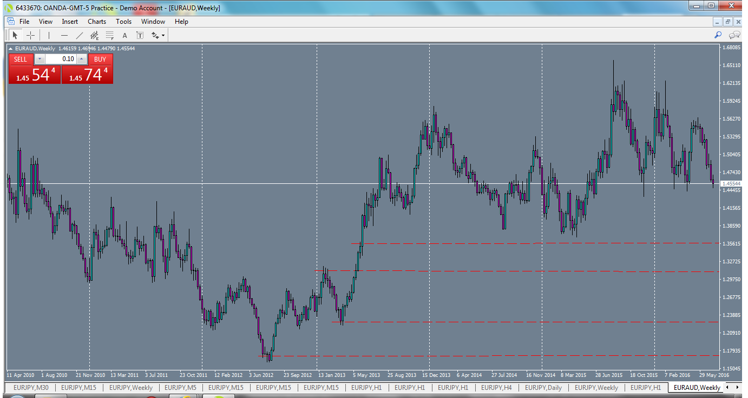Select the Text annotation tool
Viewport: 748px width, 398px height.
124,35
